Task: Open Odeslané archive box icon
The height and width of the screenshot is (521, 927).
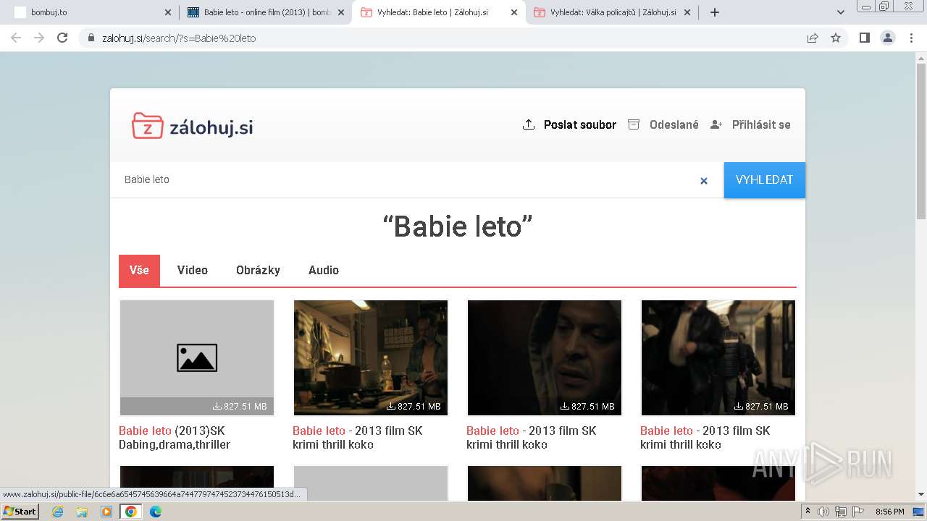Action: 634,124
